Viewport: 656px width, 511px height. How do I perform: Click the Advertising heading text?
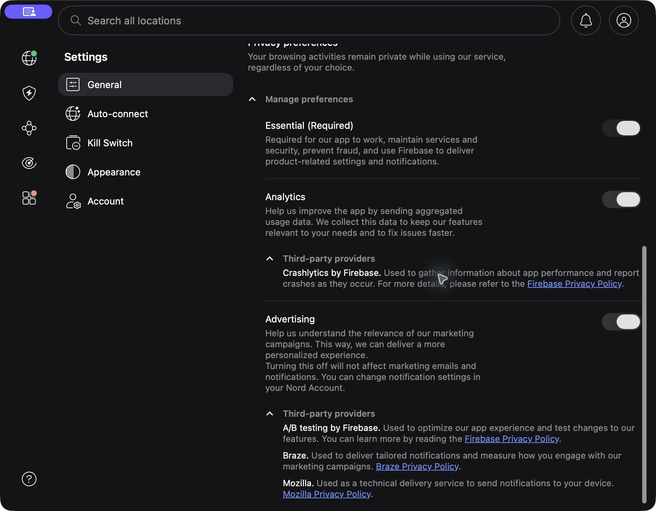pos(290,319)
